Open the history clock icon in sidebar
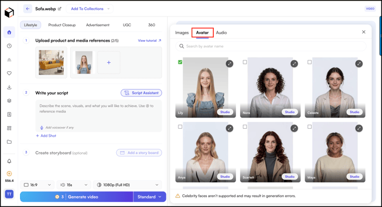Image resolution: width=382 pixels, height=207 pixels. (9, 46)
